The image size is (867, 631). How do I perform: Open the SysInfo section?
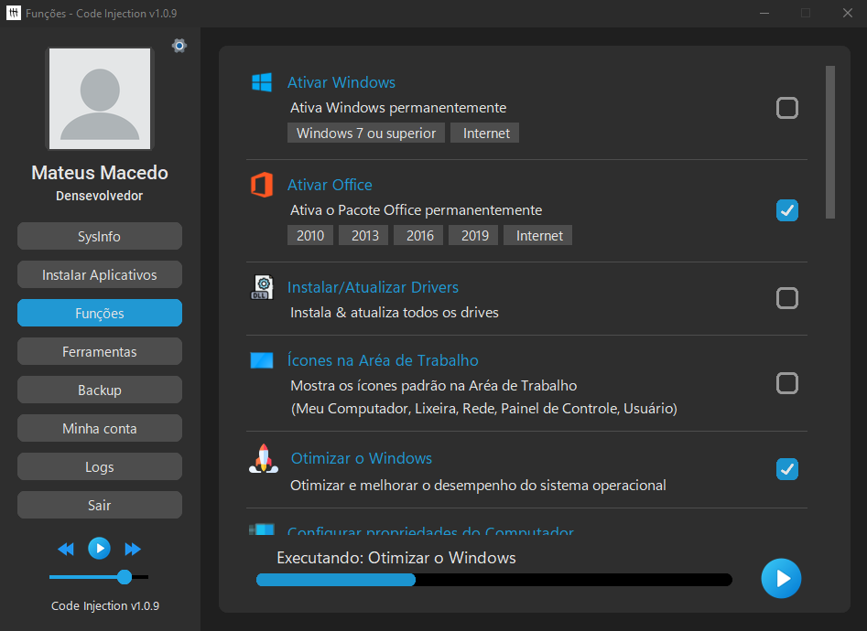pyautogui.click(x=100, y=237)
